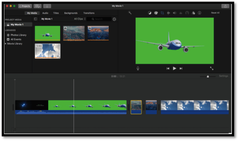
Task: Select the mountain photo timeline clip
Action: pyautogui.click(x=151, y=107)
